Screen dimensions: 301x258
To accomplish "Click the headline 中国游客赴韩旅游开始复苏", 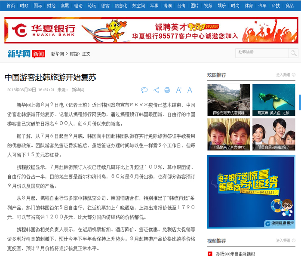I will [x=50, y=77].
